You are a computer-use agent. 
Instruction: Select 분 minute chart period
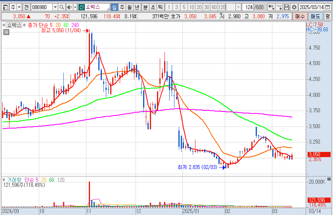coord(145,8)
